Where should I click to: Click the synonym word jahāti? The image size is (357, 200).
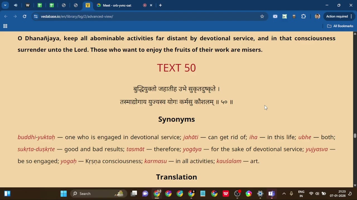pos(191,137)
